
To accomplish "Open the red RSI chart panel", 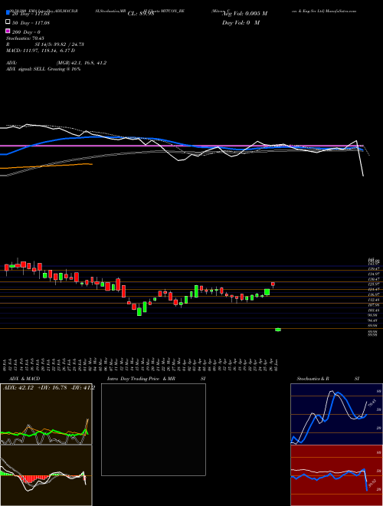I will (x=336, y=475).
